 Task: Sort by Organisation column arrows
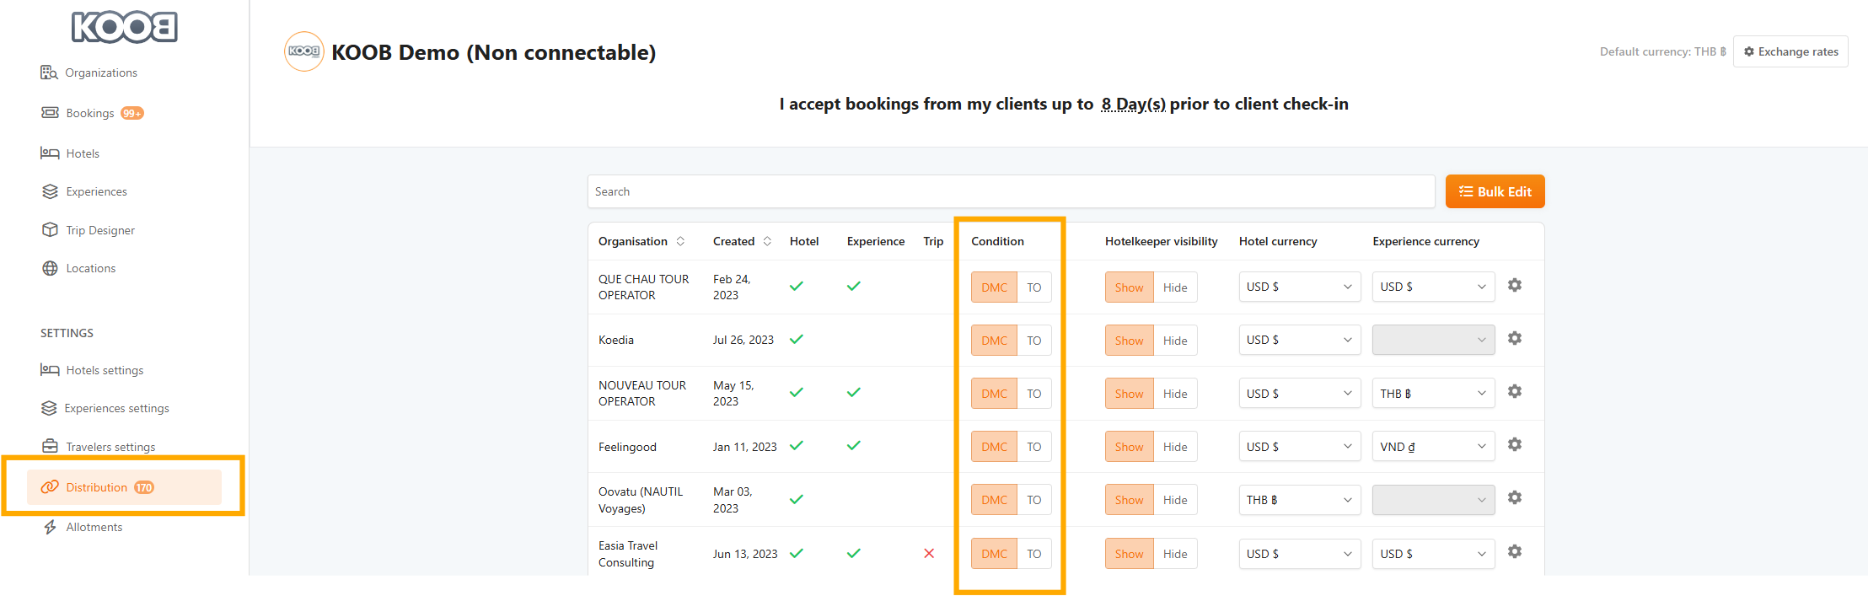pos(680,242)
